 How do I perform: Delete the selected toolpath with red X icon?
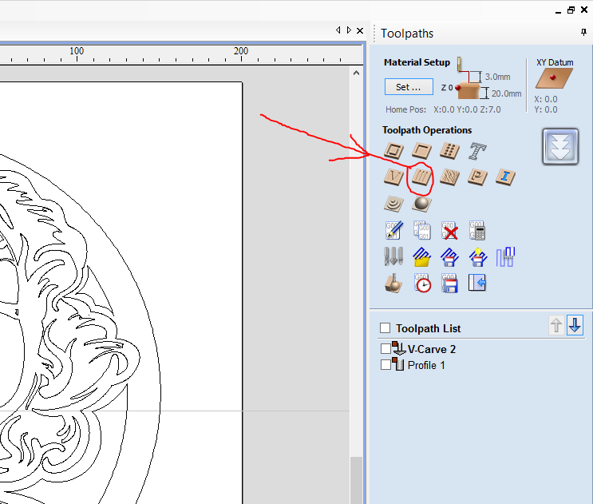[449, 232]
